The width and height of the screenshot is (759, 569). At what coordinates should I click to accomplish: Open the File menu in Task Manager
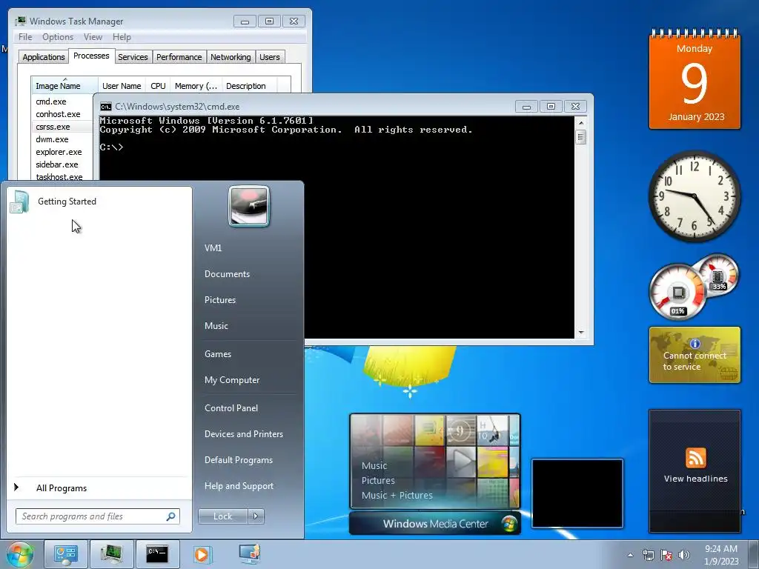pos(25,37)
